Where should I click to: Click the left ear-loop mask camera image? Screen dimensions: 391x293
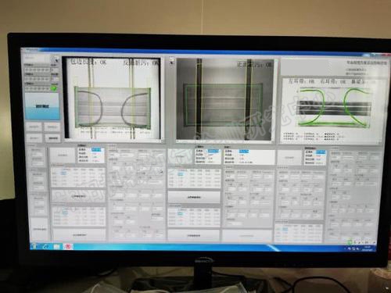coord(113,98)
